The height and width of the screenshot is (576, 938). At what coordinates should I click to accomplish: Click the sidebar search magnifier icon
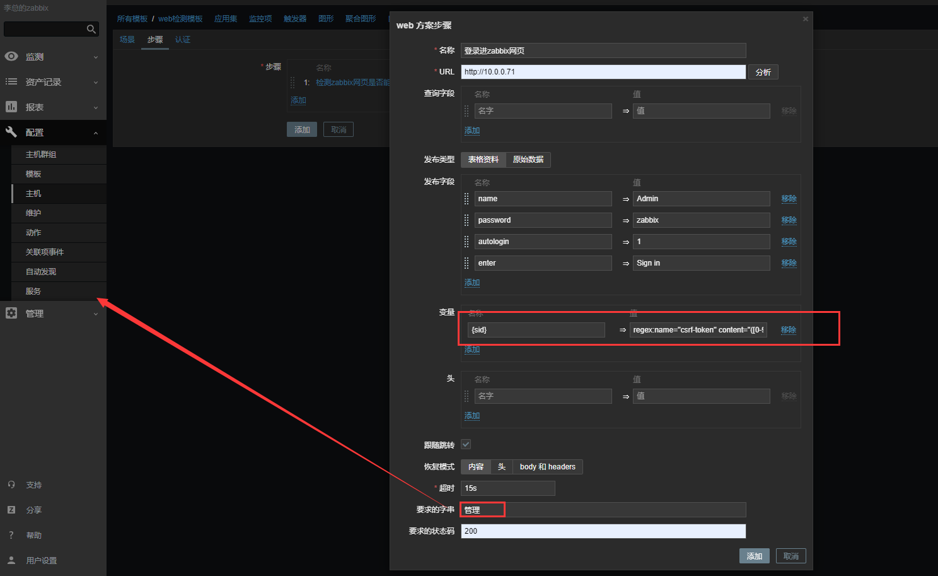point(91,29)
